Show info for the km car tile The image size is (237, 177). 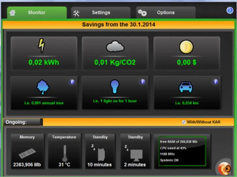[215, 81]
